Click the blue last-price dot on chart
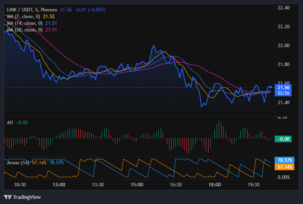Screen dimensions: 303x204 pos(271,87)
